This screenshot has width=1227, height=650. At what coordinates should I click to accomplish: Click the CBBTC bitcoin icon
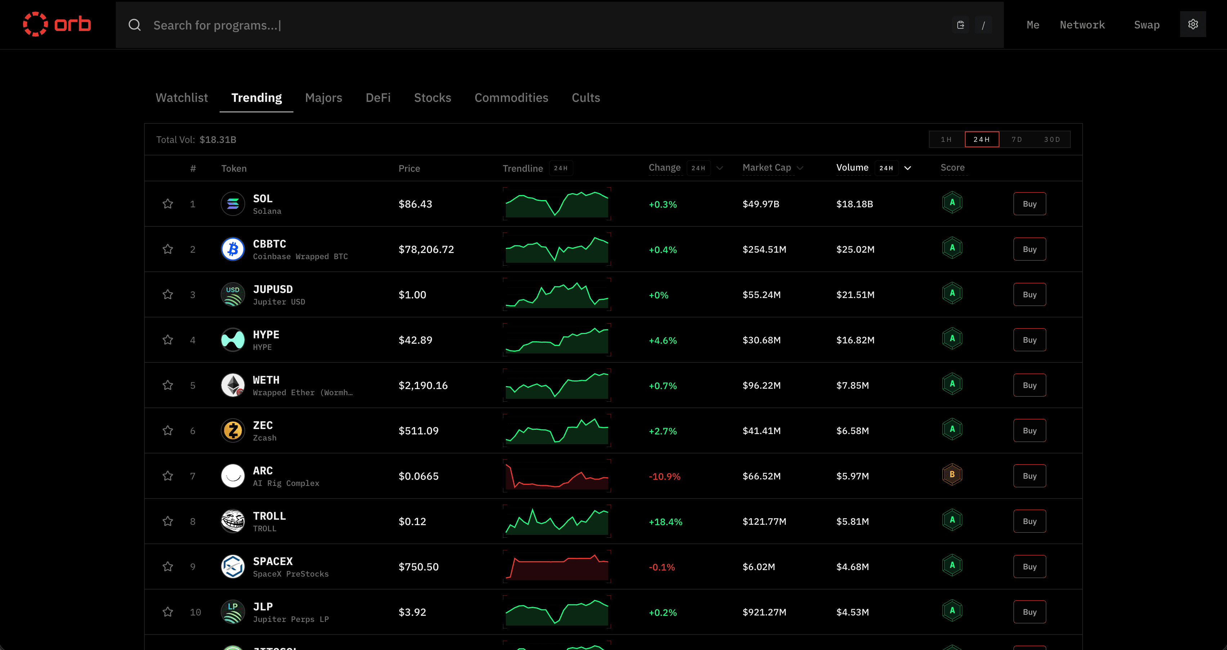233,249
